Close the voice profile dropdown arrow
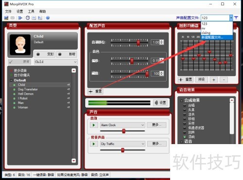This screenshot has width=243, height=180. pos(231,18)
